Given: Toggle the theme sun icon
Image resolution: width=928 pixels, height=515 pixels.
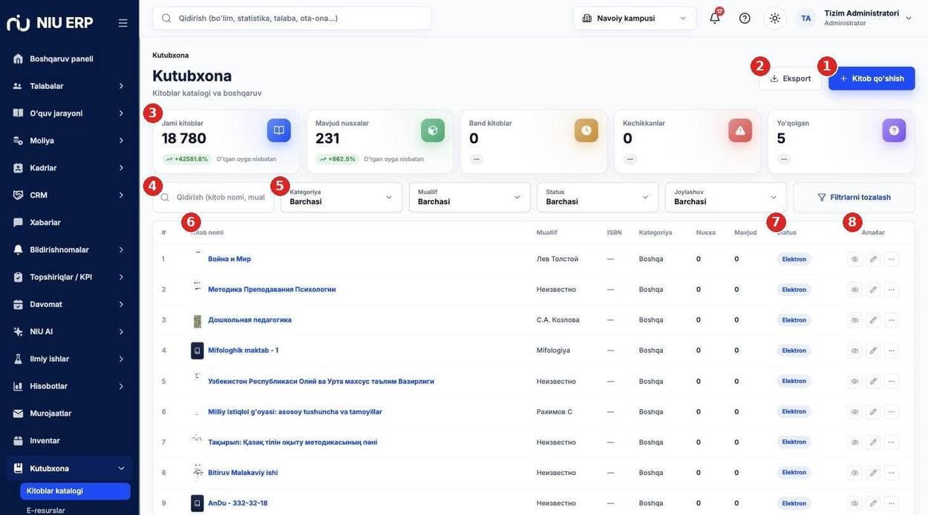Looking at the screenshot, I should (774, 19).
